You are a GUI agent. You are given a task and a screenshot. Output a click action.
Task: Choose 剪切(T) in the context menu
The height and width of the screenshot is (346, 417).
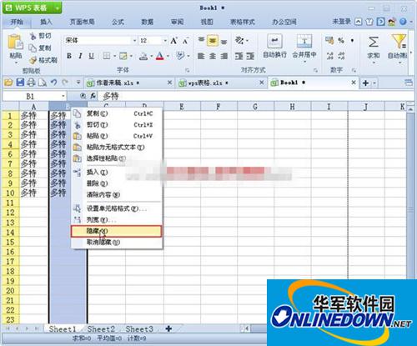coord(117,125)
